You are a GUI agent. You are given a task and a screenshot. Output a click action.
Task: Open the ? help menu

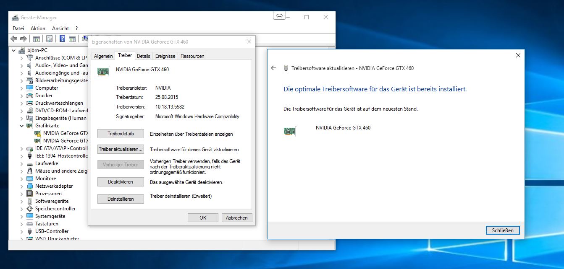click(x=76, y=28)
